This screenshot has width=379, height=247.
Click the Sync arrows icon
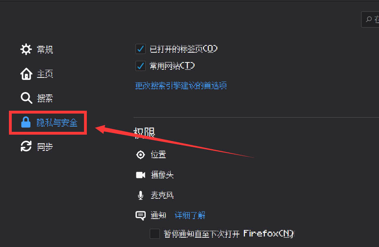click(26, 146)
